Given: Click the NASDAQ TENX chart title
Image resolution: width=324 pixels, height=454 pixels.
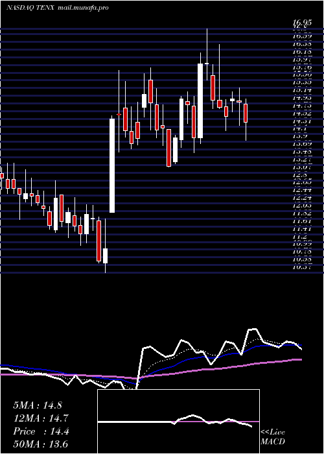Looking at the screenshot, I should coord(30,8).
